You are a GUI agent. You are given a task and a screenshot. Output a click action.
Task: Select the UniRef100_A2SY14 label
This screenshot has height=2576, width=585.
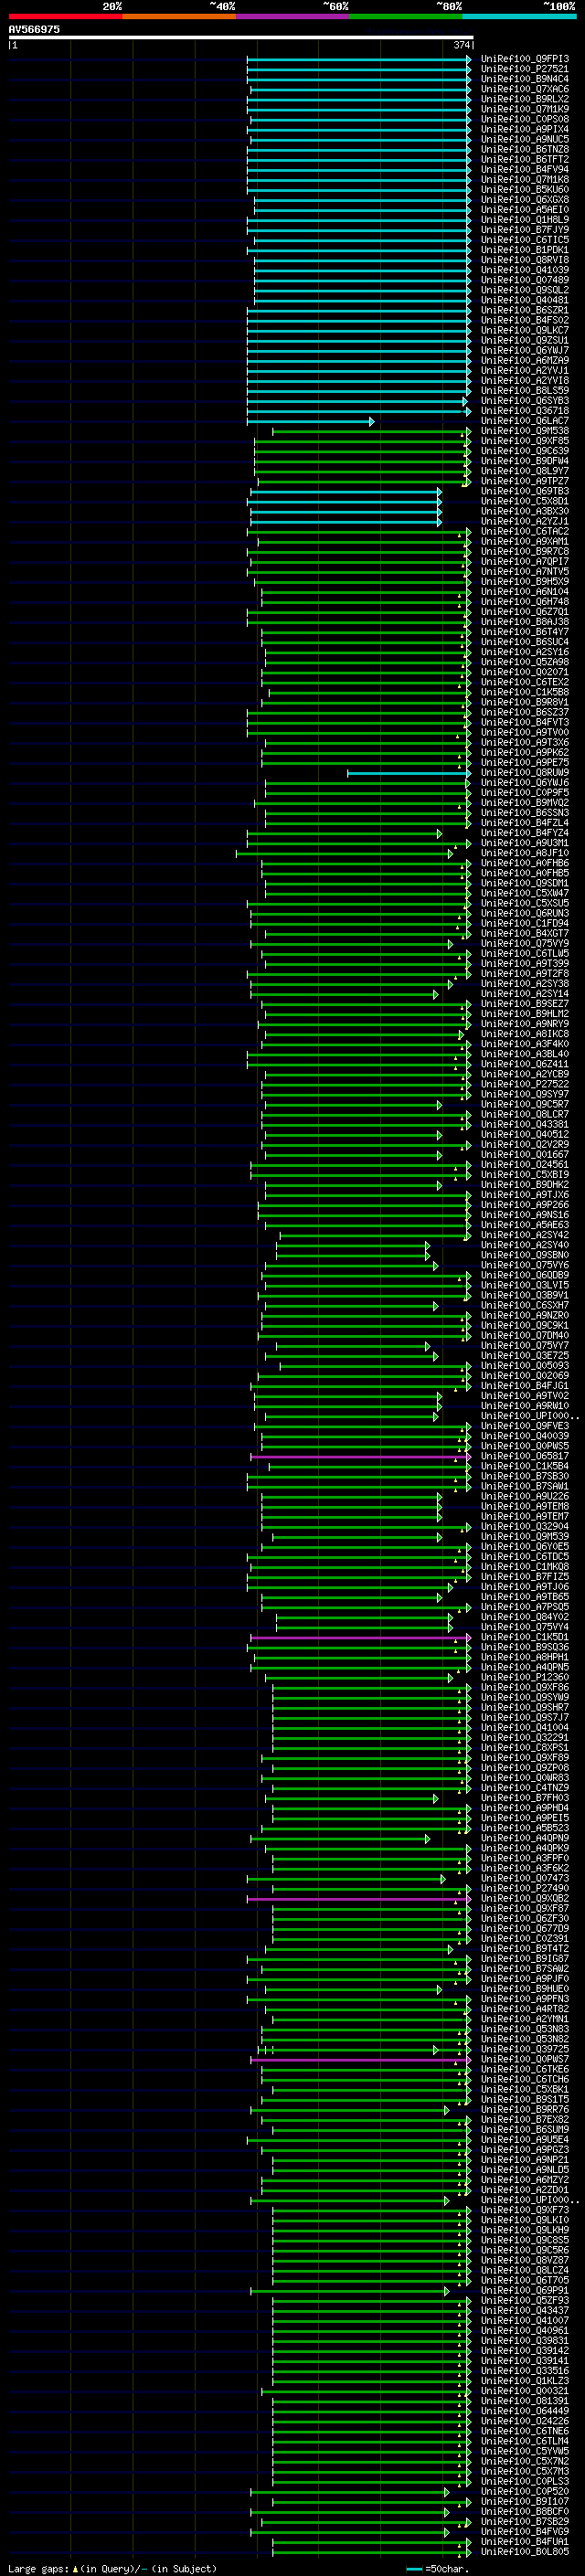coord(524,994)
